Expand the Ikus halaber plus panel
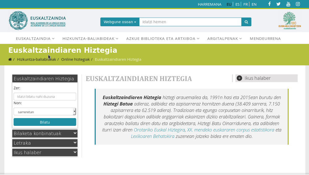The image size is (309, 175). pos(239,78)
